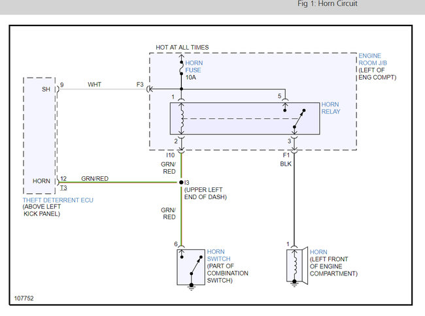Click the F3 connector symbol

click(150, 89)
